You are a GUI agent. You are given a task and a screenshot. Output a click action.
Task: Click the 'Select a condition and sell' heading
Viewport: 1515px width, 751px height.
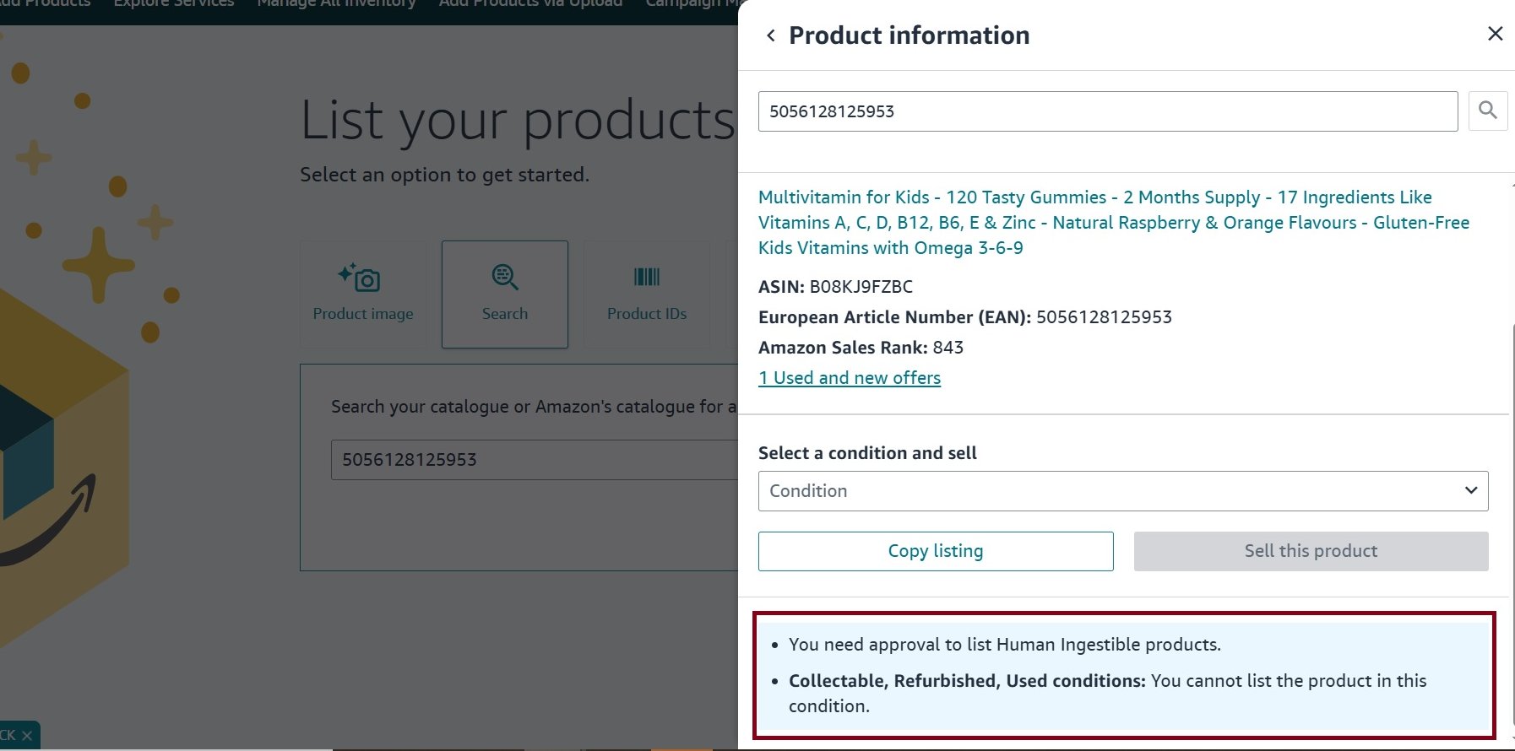(867, 453)
